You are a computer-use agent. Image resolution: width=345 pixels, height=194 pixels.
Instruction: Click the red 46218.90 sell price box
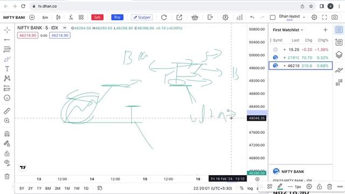[27, 36]
